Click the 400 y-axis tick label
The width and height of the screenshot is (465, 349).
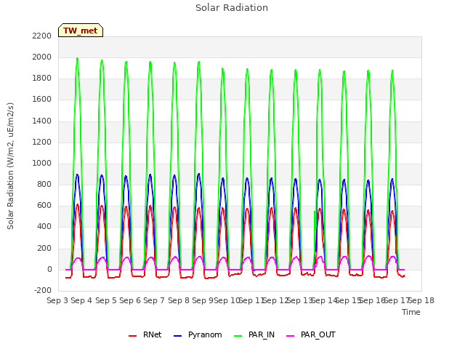click(44, 227)
